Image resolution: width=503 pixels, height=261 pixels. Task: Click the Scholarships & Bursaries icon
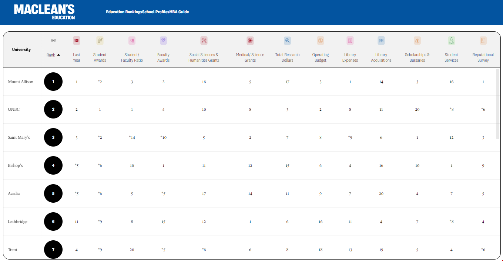point(417,41)
